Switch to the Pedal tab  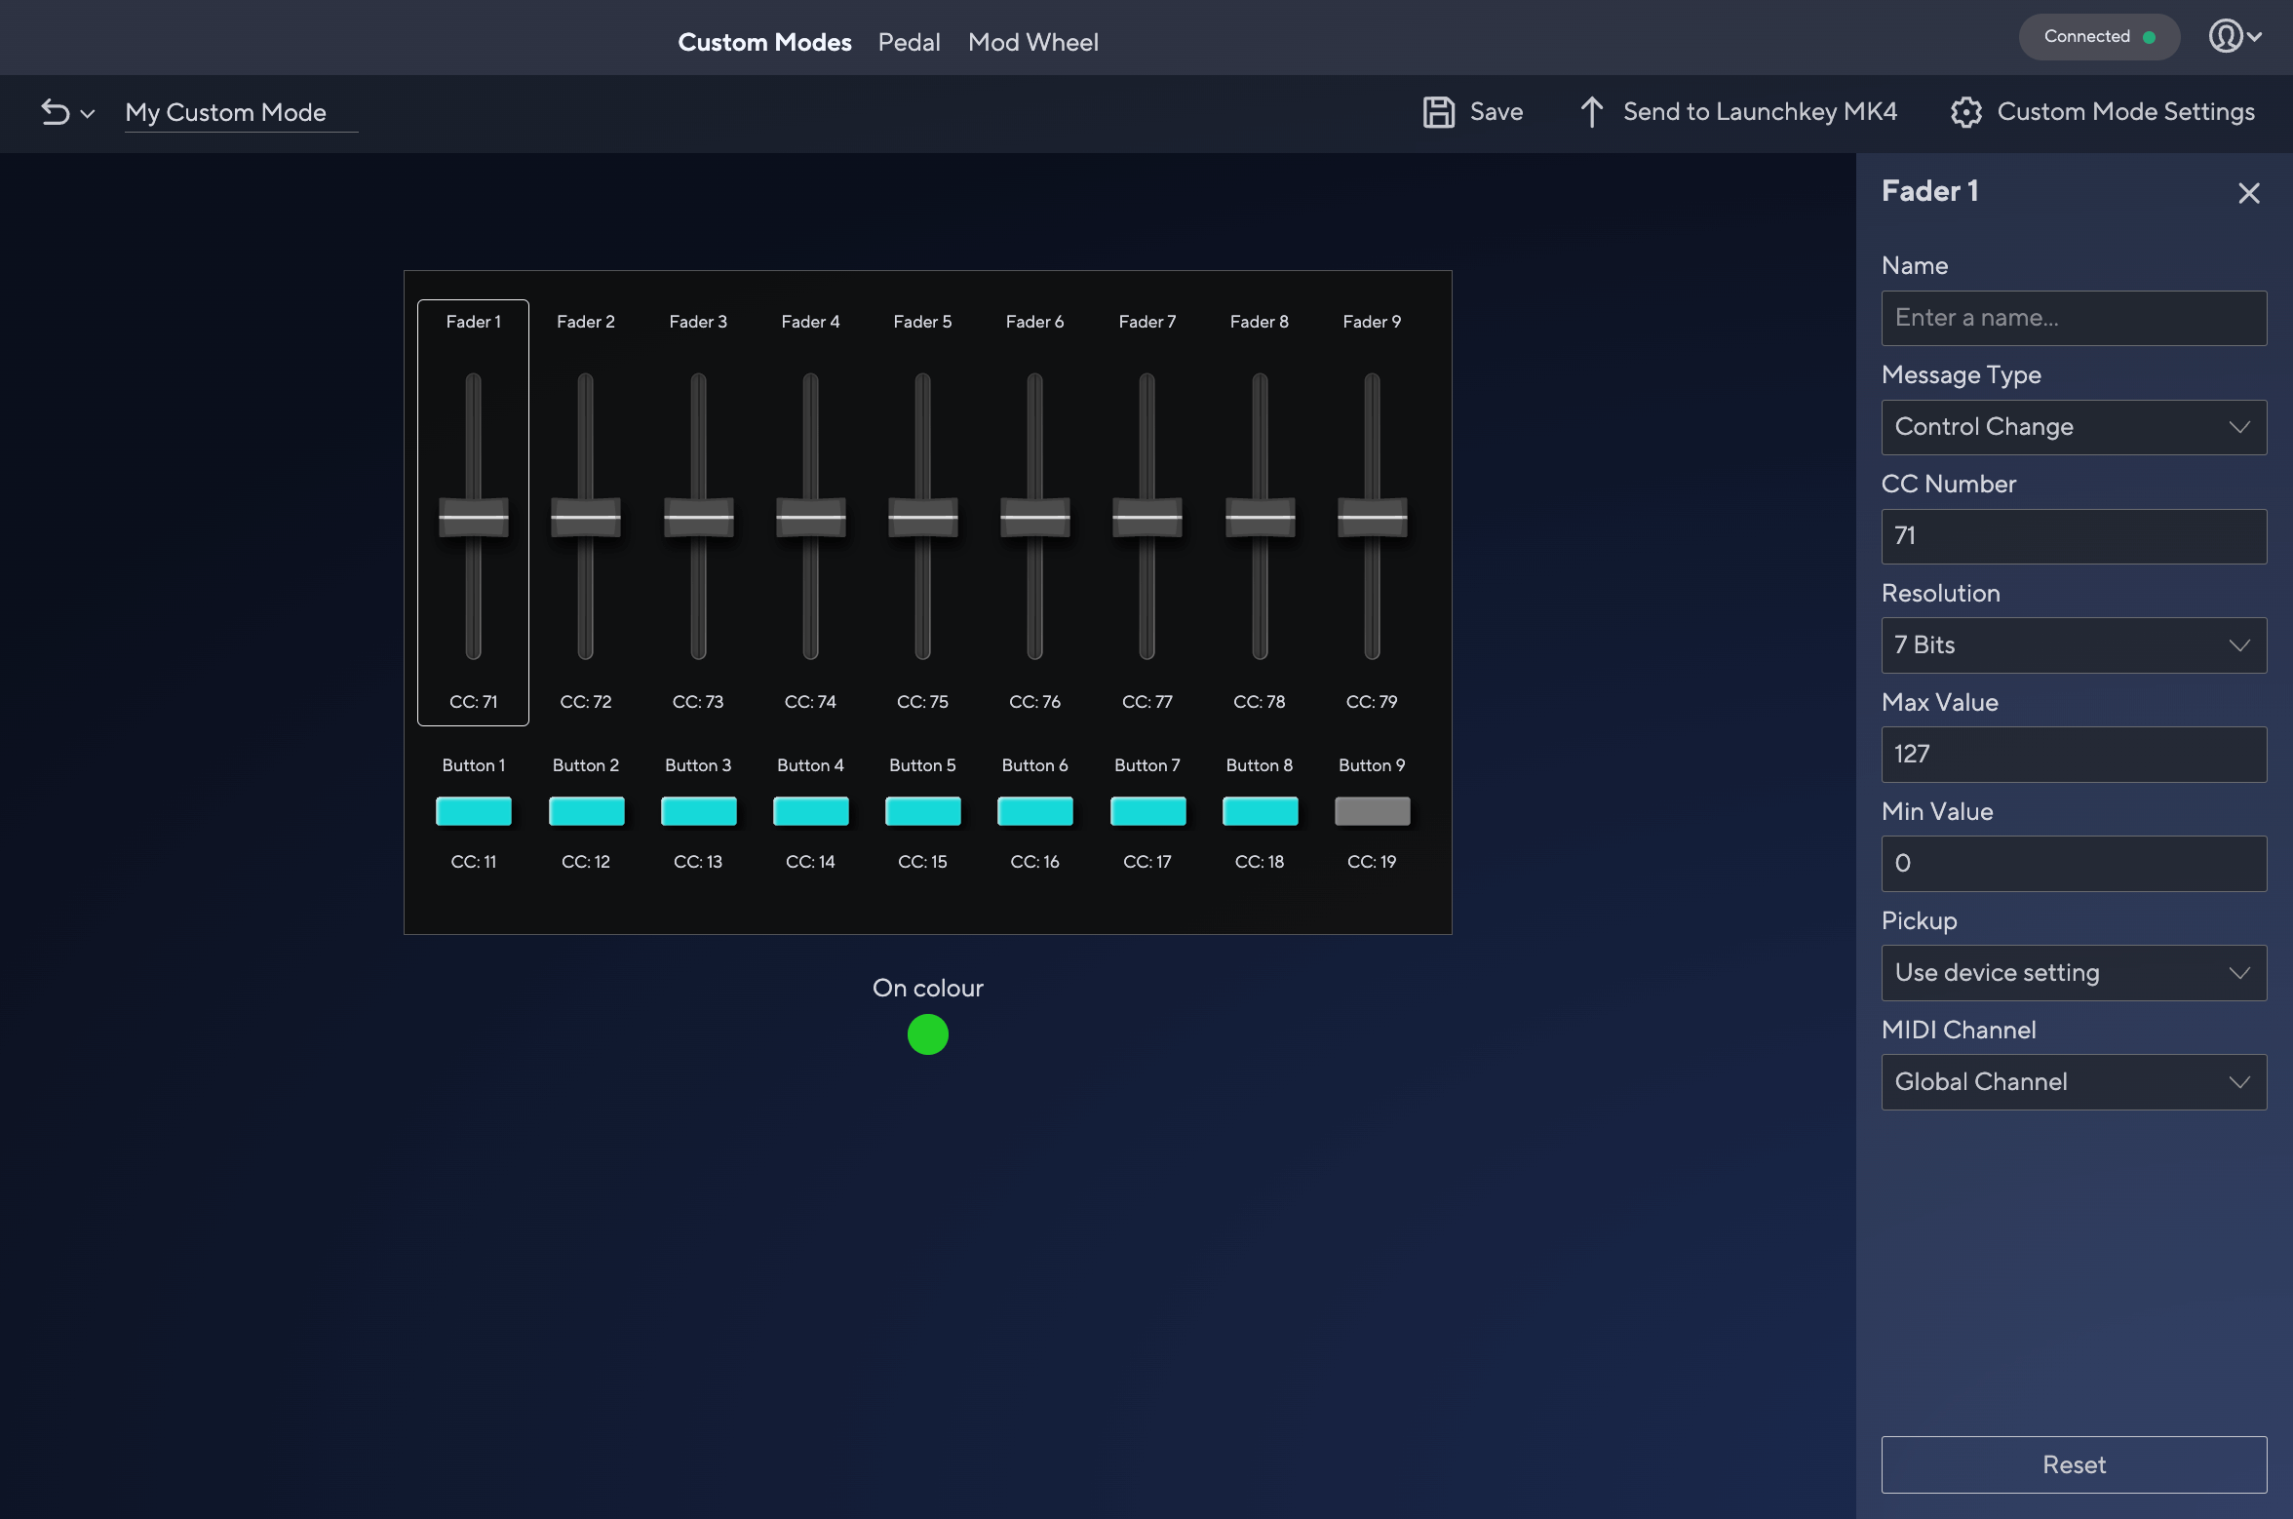point(909,42)
